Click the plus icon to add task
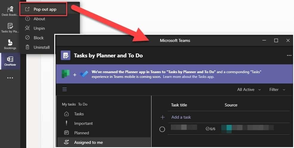The image size is (294, 148). [x=163, y=117]
